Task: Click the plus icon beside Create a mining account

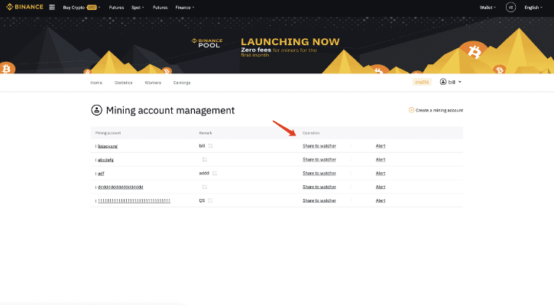Action: (x=411, y=110)
